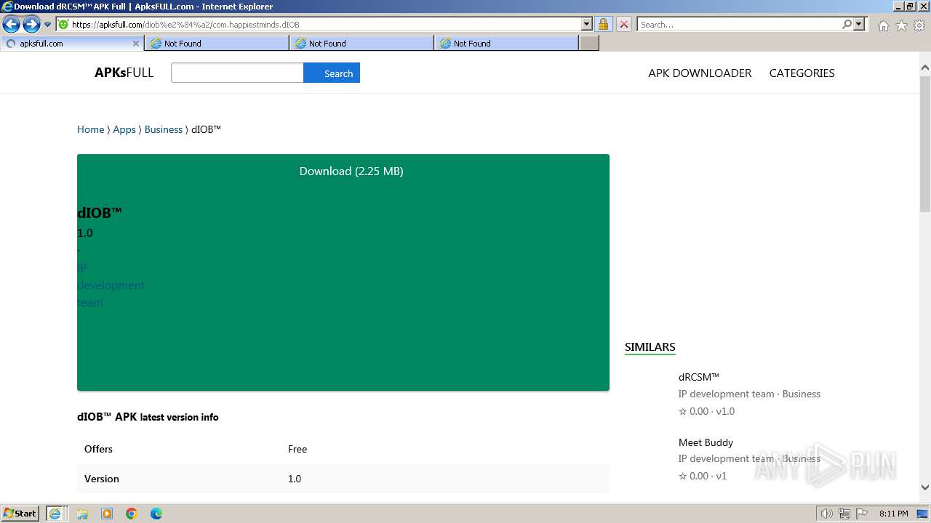This screenshot has width=931, height=523.
Task: Go forward with the Forward arrow button
Action: (x=31, y=25)
